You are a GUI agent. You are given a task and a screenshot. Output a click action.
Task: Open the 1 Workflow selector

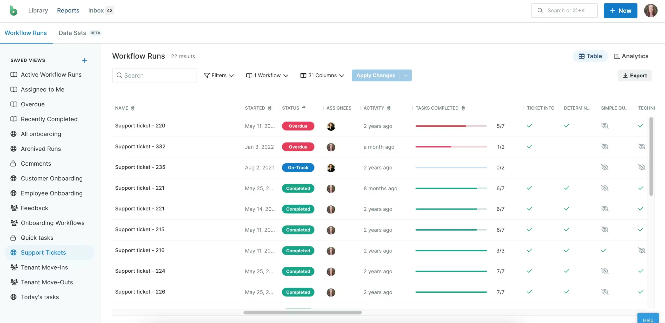267,75
